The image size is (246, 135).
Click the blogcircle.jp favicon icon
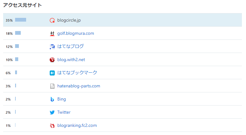pos(52,20)
